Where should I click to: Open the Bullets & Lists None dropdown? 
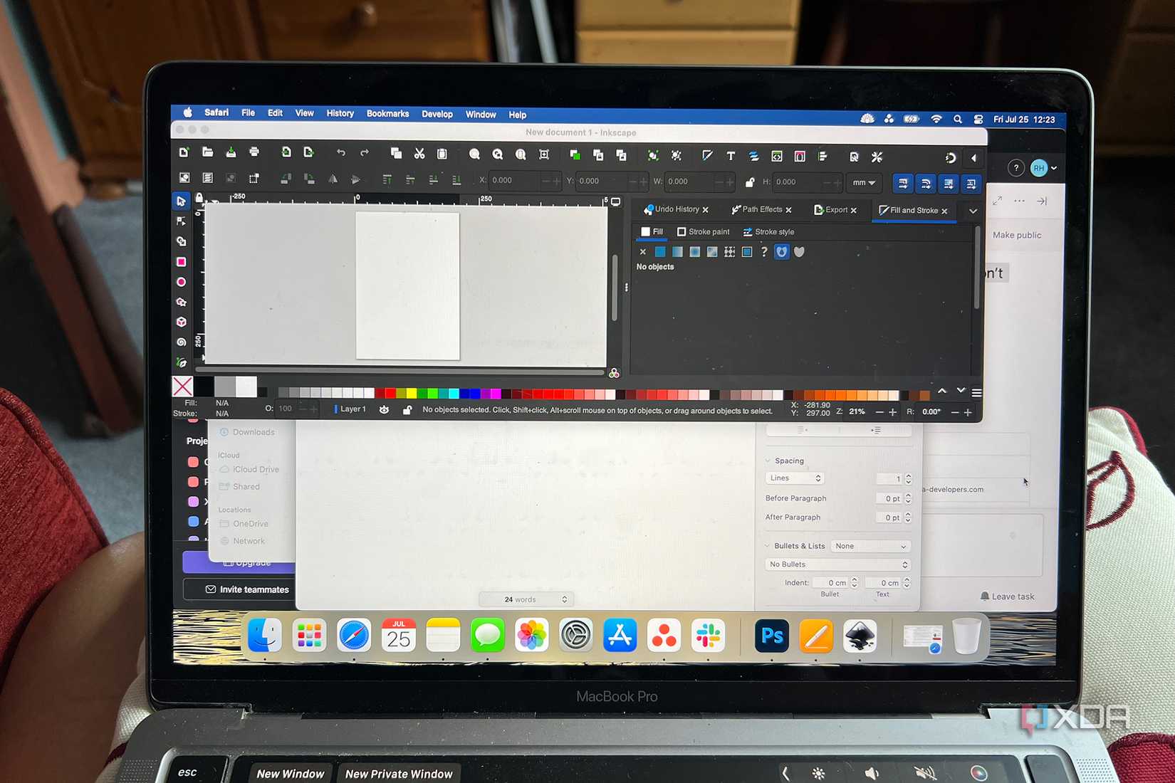871,546
